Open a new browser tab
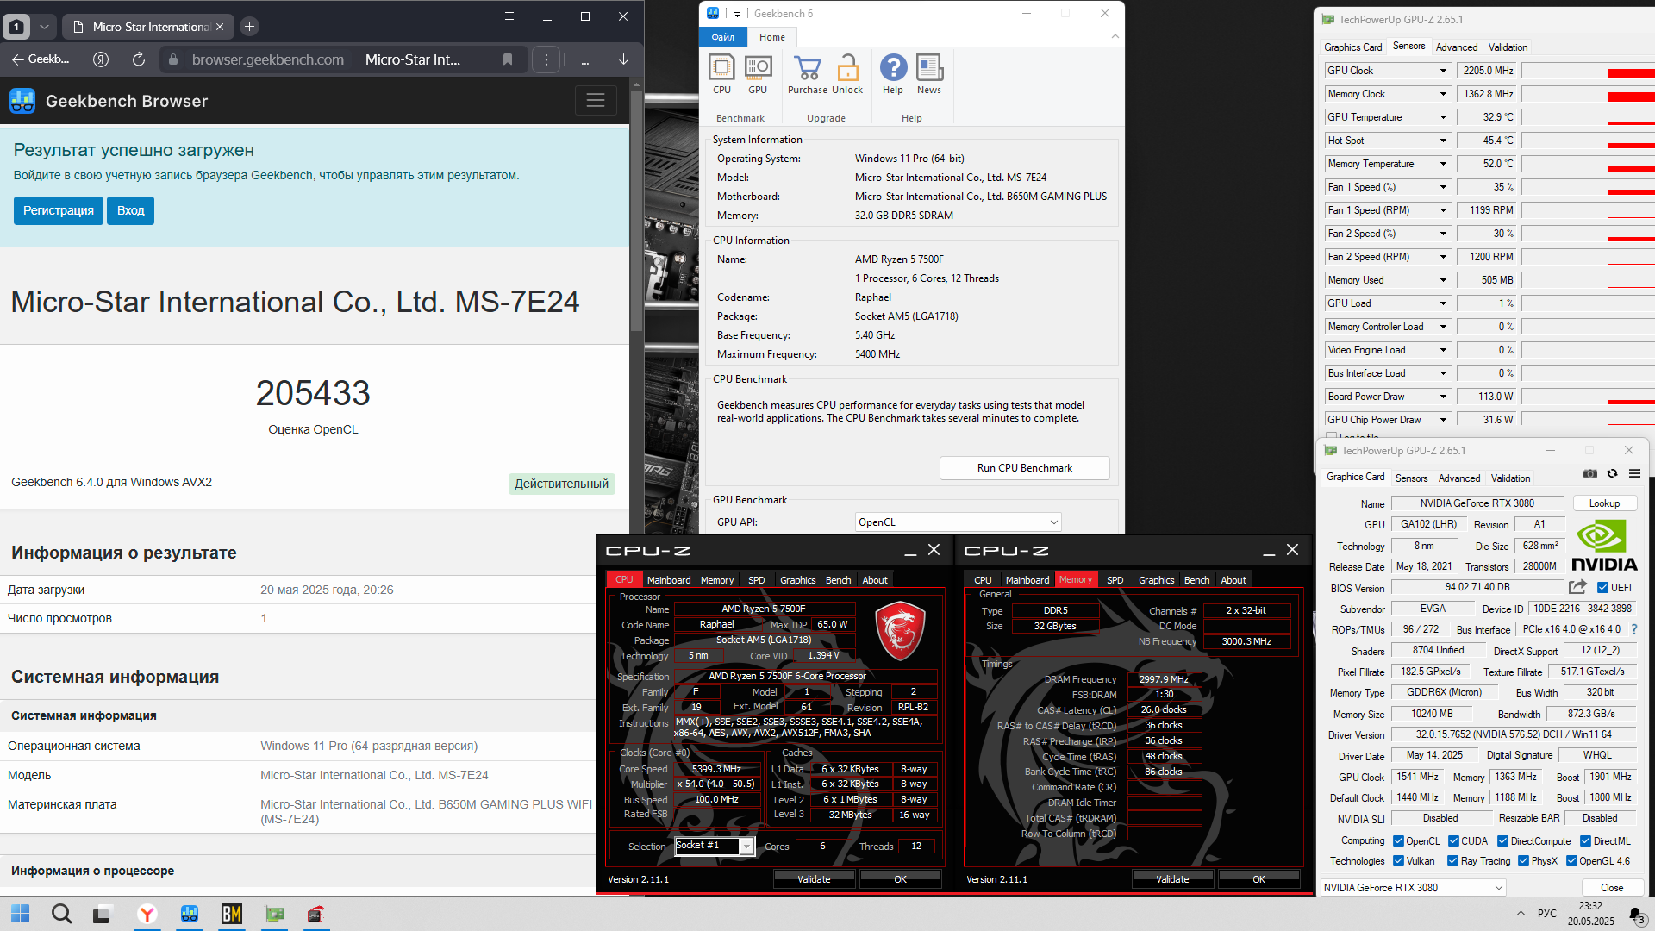1655x931 pixels. click(x=249, y=27)
